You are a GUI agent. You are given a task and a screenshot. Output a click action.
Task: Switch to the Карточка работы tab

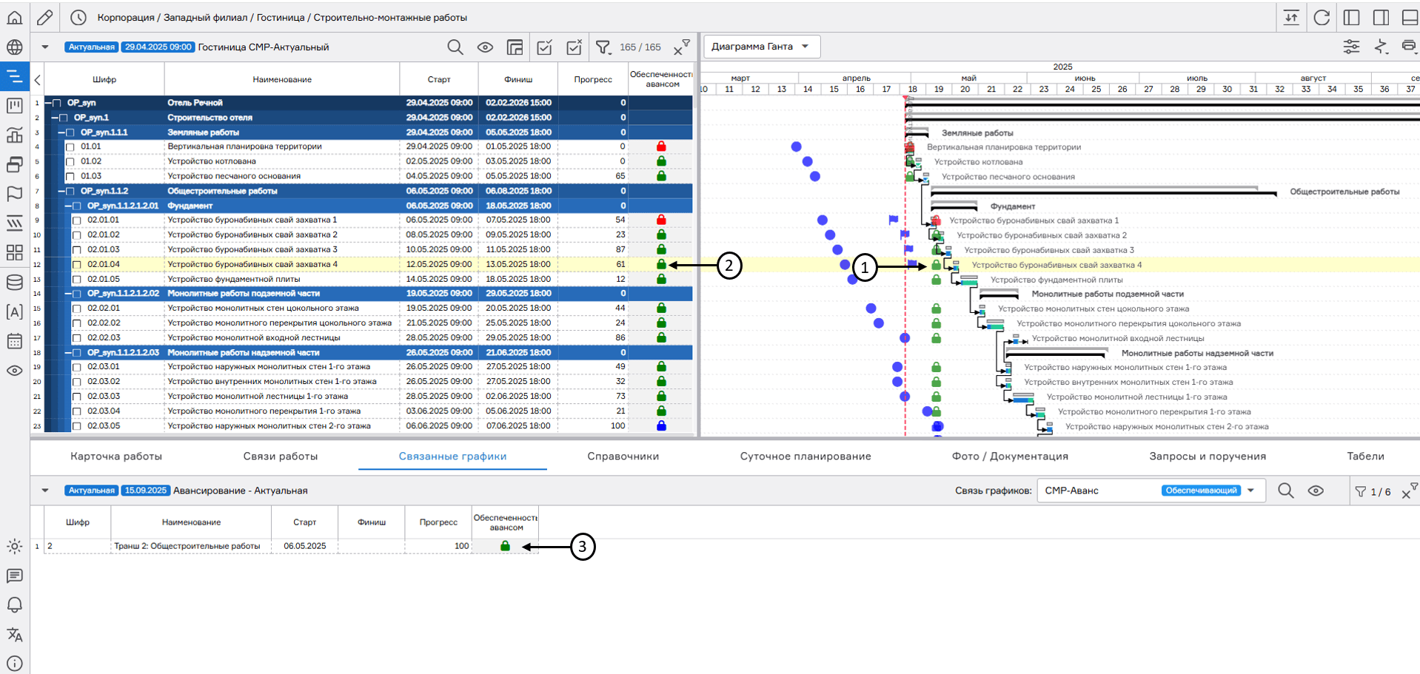click(116, 456)
